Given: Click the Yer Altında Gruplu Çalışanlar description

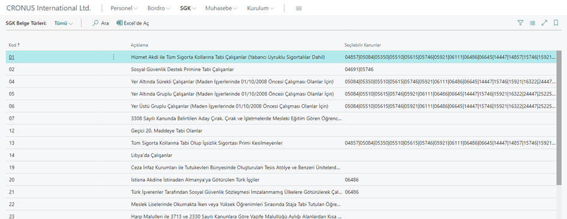Looking at the screenshot, I should [232, 94].
